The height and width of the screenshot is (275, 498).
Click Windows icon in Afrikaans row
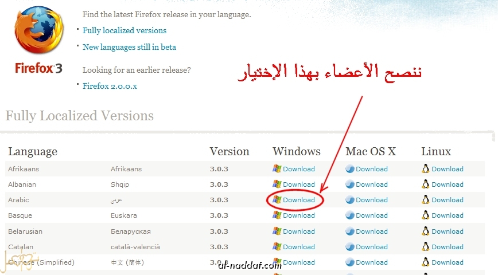click(277, 169)
